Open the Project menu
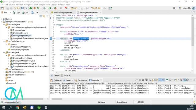The height and width of the screenshot is (110, 196). (42, 5)
